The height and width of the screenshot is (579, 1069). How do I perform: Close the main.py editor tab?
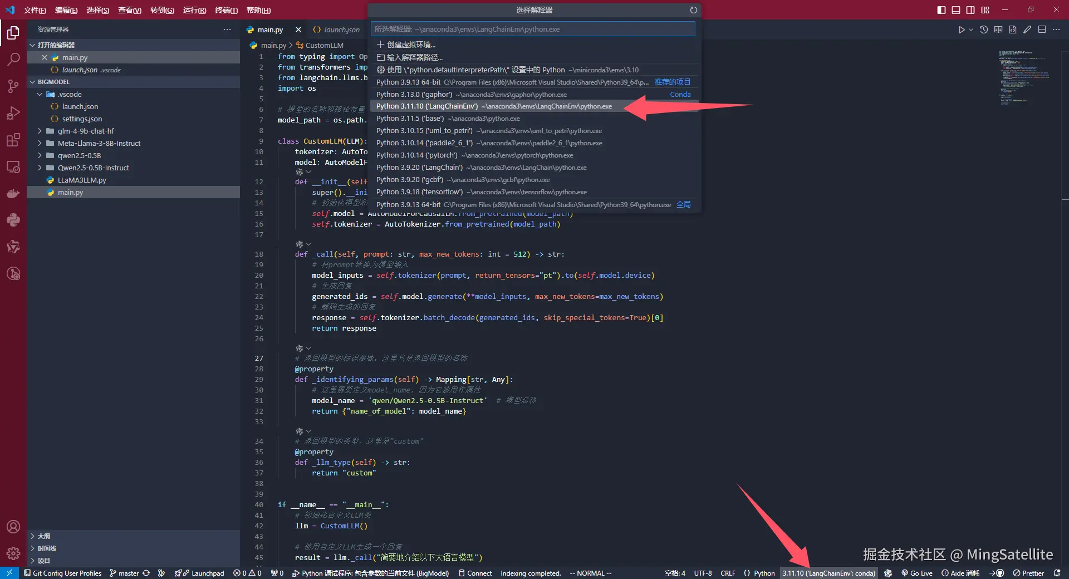(x=298, y=30)
